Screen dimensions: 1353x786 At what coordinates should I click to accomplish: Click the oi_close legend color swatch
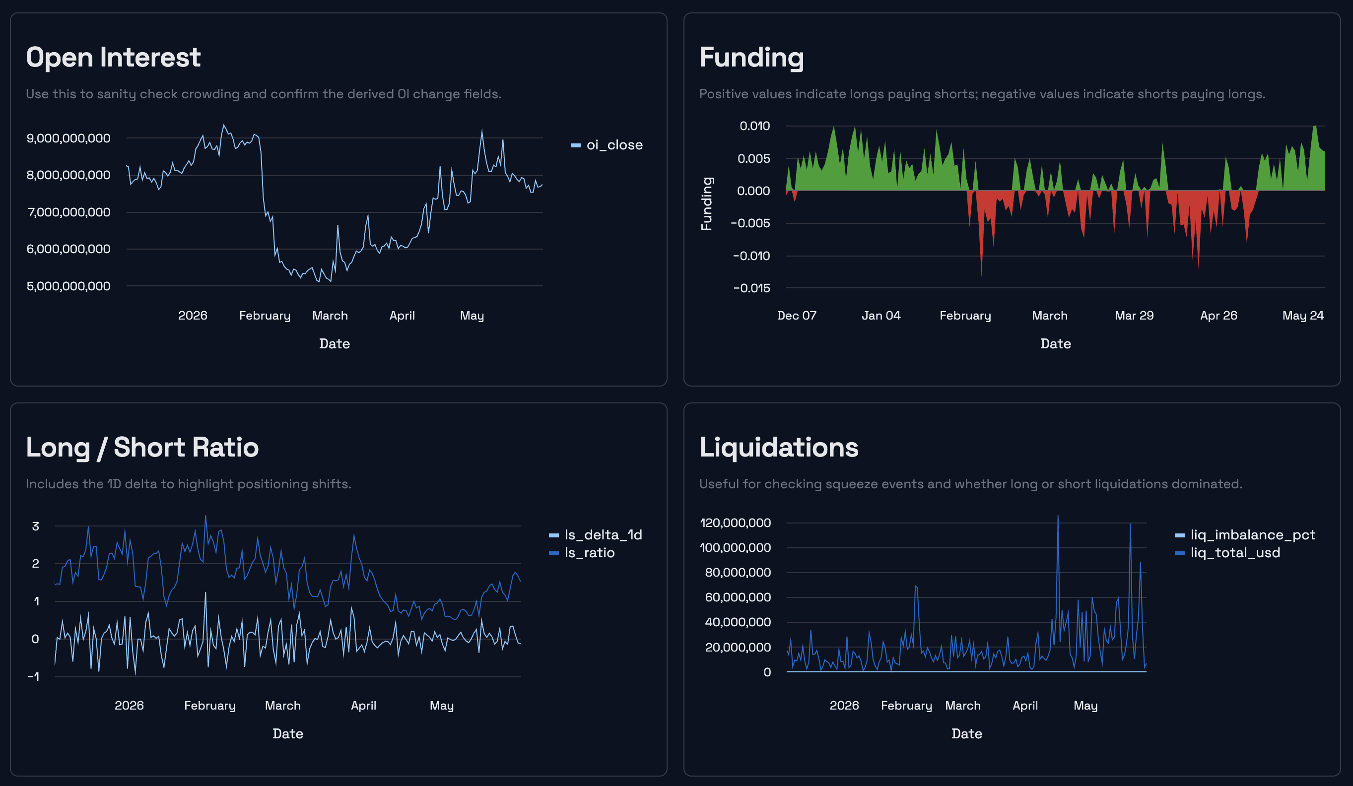[576, 145]
